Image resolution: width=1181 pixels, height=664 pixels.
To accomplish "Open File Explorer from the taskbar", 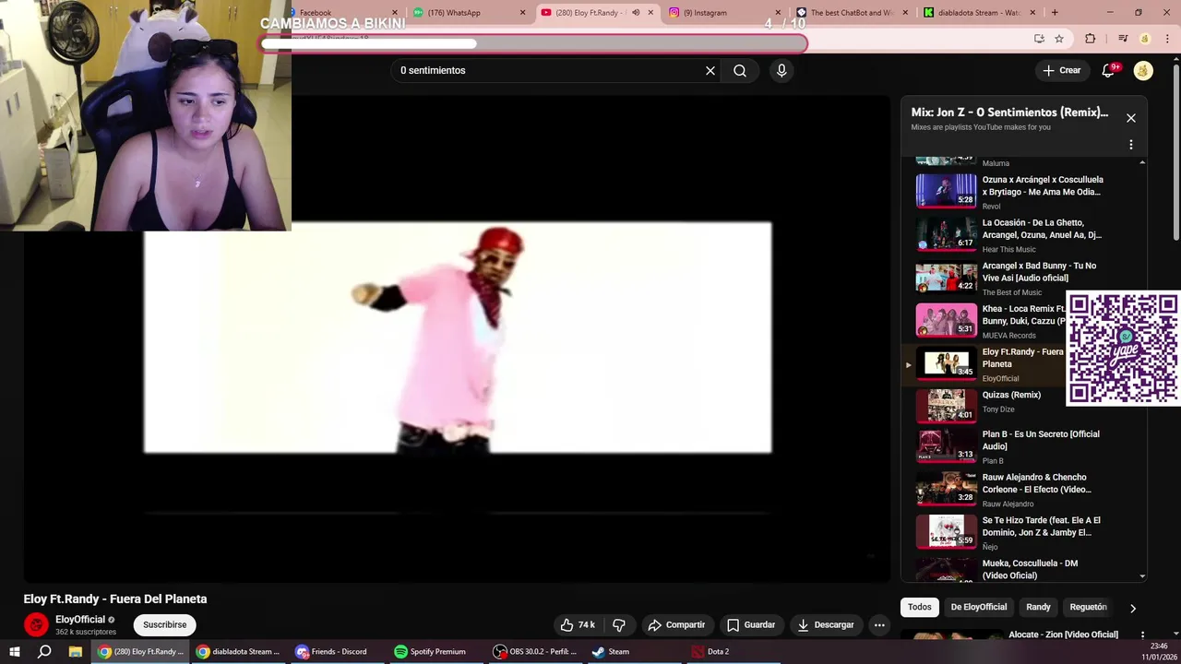I will click(75, 651).
